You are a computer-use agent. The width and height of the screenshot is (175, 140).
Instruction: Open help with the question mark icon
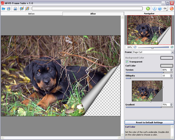click(x=160, y=8)
